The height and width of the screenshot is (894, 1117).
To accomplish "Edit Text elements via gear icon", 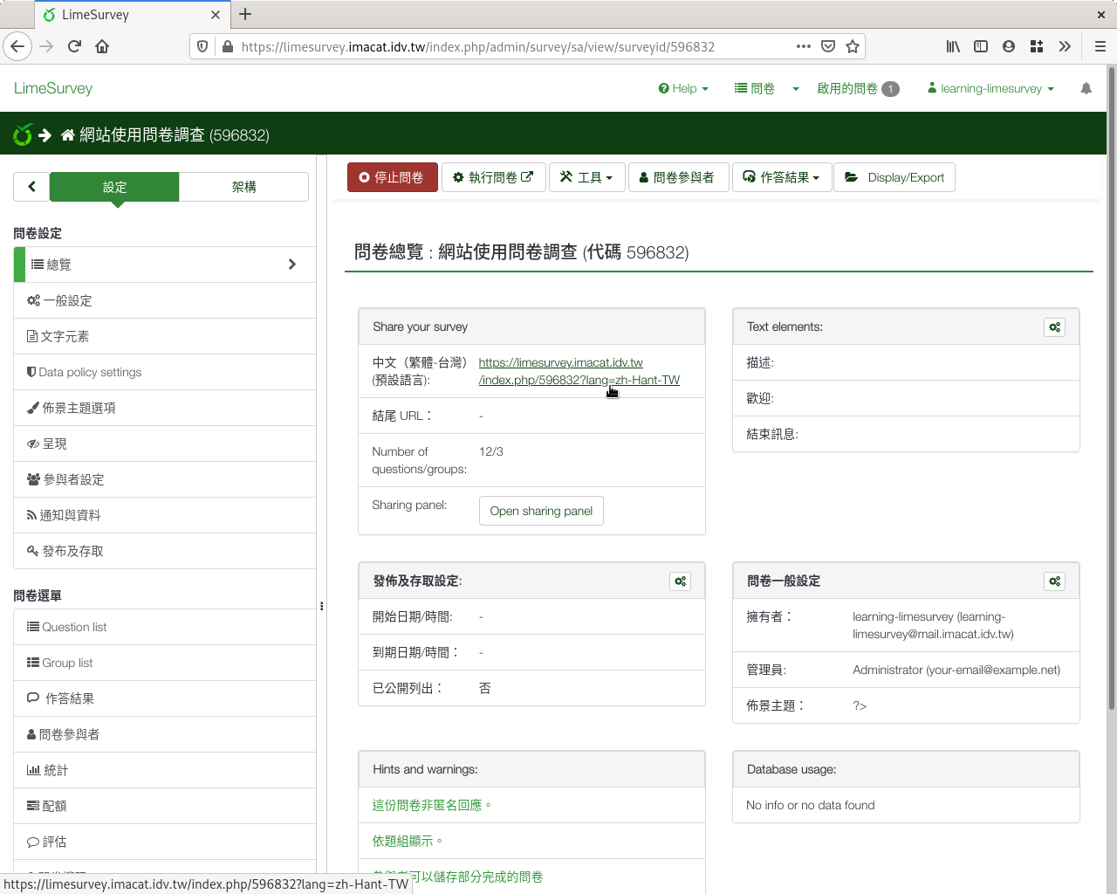I will click(x=1055, y=327).
